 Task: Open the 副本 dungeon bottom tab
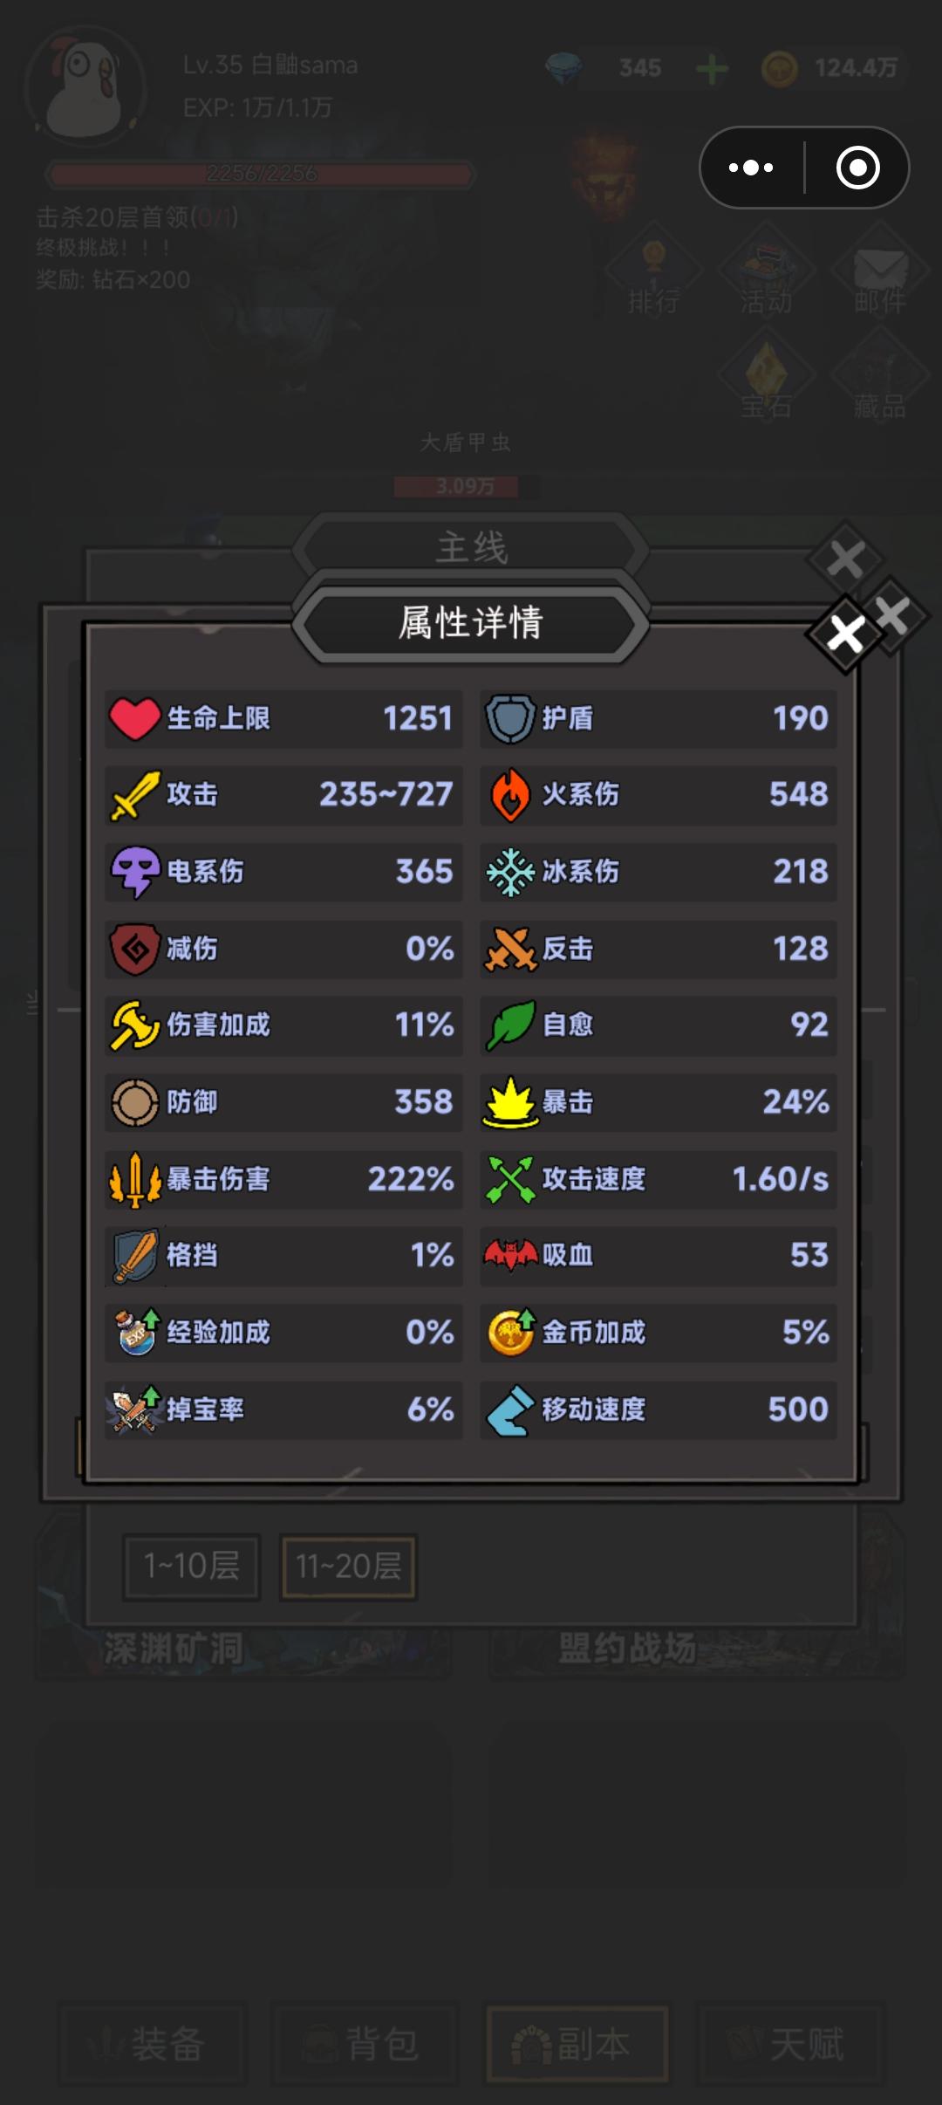pyautogui.click(x=577, y=2044)
